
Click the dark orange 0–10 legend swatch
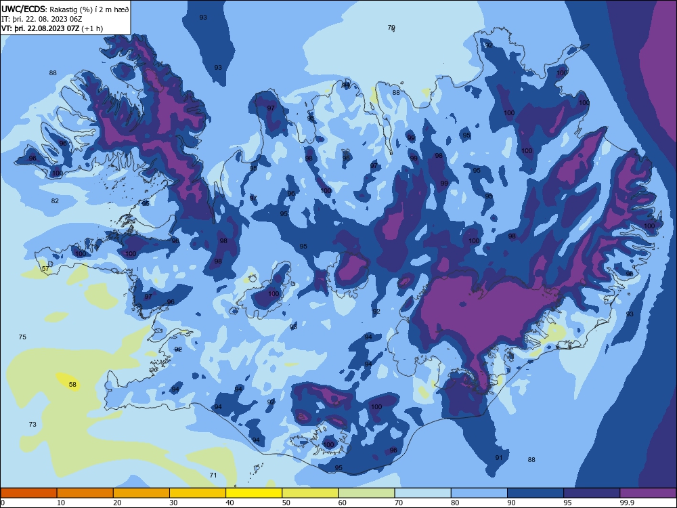tap(28, 493)
